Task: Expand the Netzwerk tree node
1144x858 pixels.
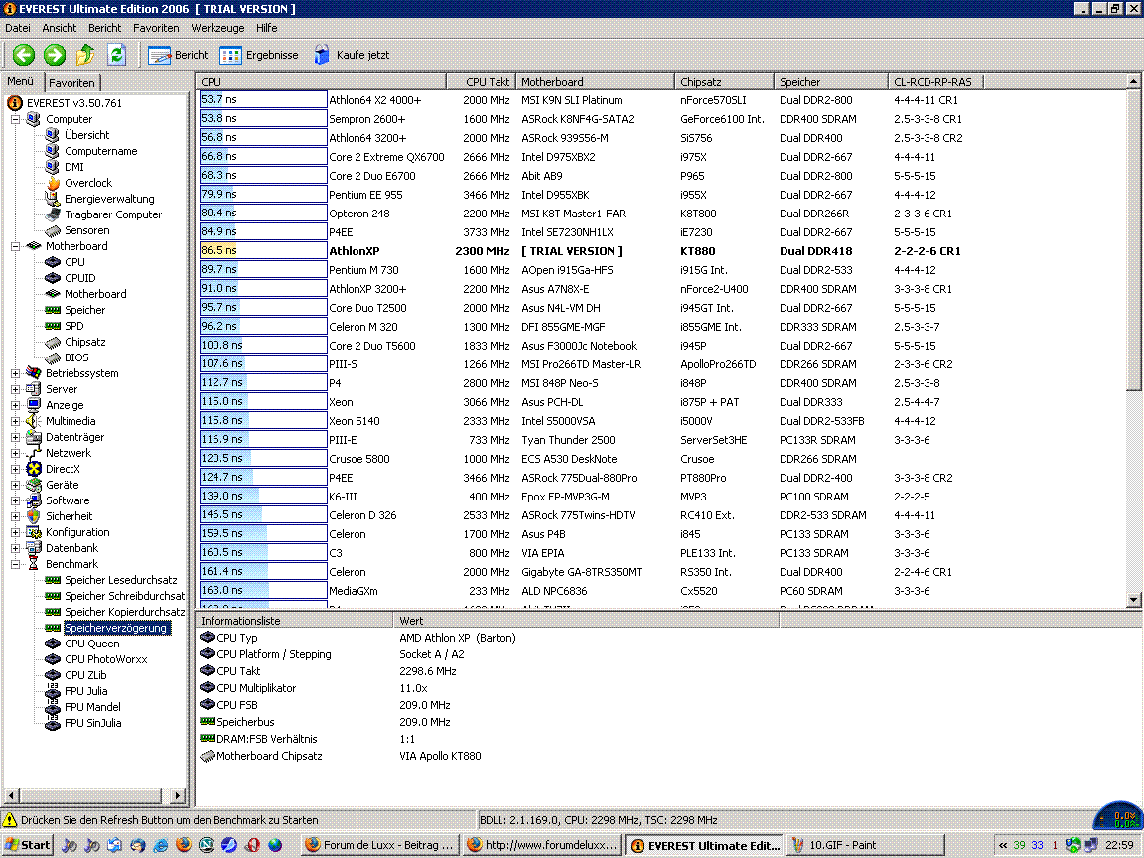Action: tap(15, 453)
